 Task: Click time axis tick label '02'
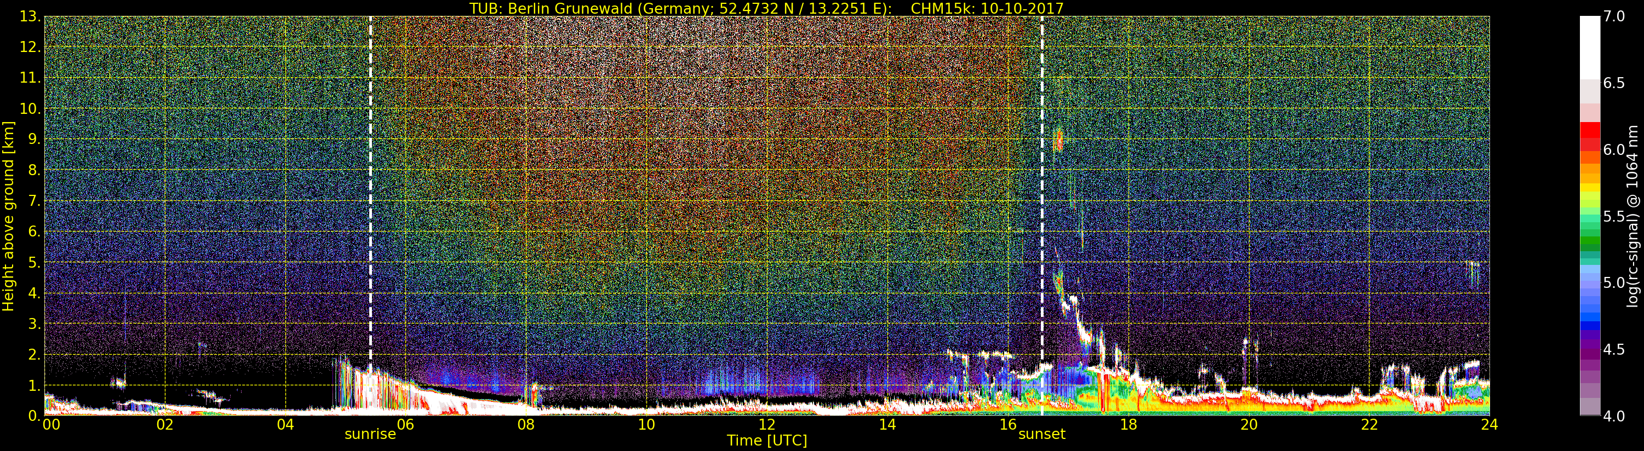165,425
